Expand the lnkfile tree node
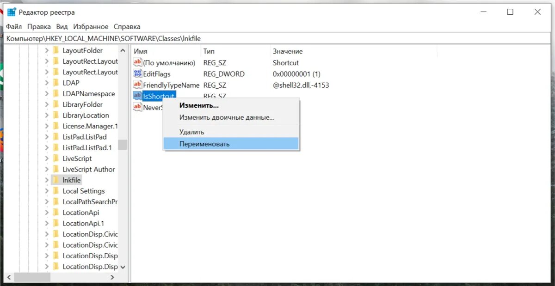The image size is (555, 286). [x=47, y=180]
